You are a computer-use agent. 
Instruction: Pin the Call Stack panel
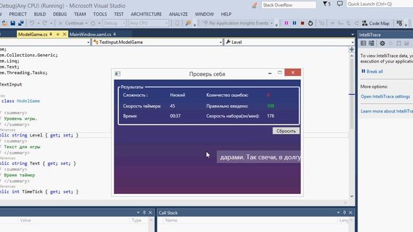pos(344,213)
